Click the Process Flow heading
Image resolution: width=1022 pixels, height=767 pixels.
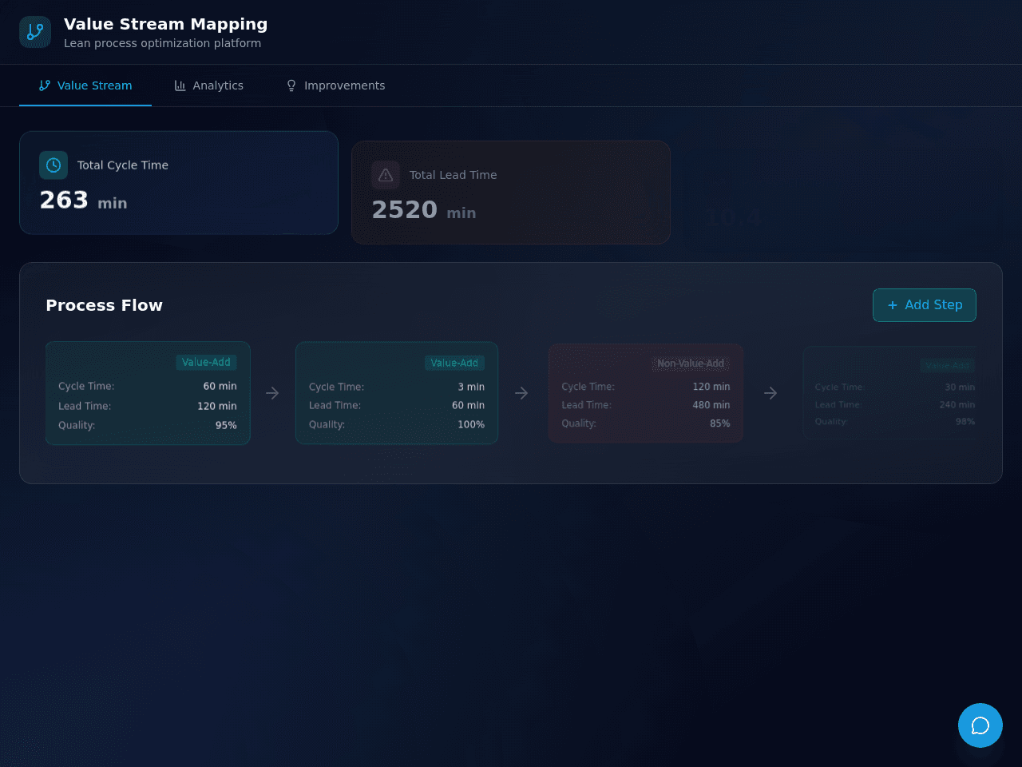coord(104,305)
